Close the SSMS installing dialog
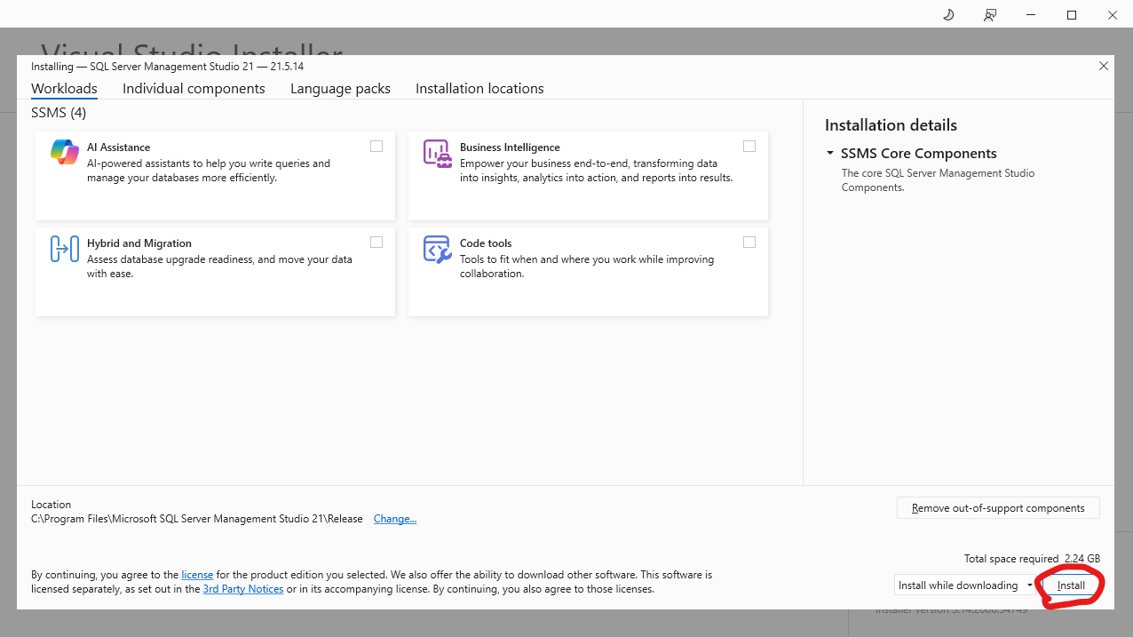This screenshot has width=1133, height=637. click(x=1104, y=67)
